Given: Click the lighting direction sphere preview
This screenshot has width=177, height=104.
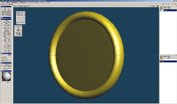Looking at the screenshot, I should 6,77.
